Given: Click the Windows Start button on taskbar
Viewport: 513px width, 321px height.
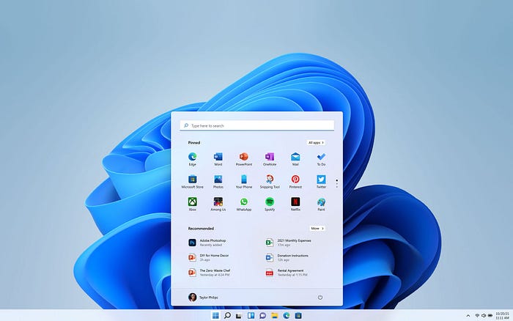Looking at the screenshot, I should [215, 315].
